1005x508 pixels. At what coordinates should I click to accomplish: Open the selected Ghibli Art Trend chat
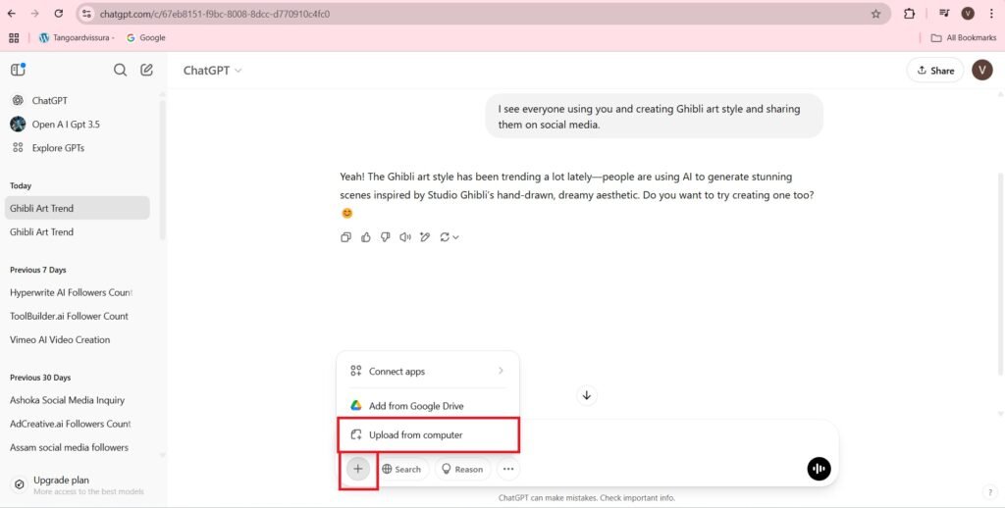pos(77,208)
